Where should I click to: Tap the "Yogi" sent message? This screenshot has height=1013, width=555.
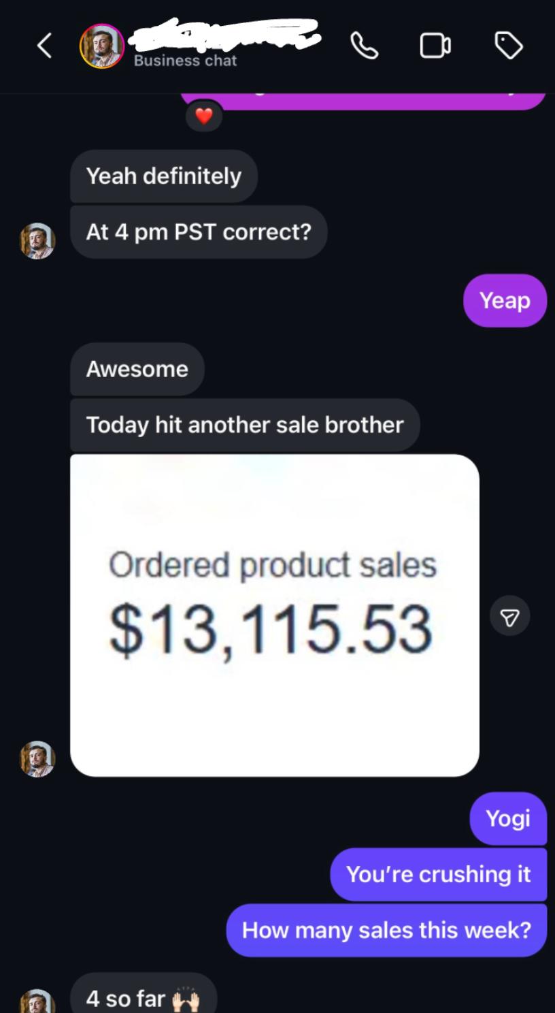click(x=508, y=818)
